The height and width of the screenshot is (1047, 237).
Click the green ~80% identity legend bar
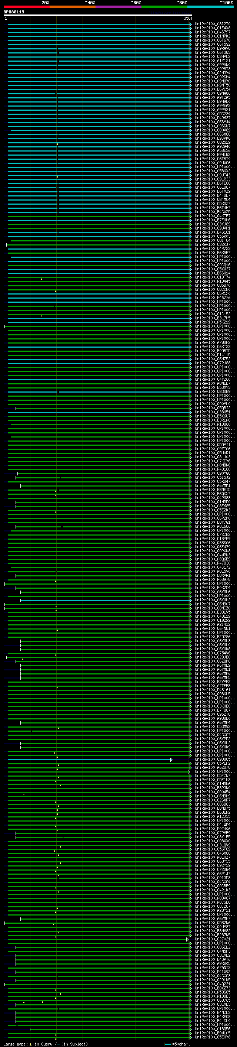coord(164,7)
